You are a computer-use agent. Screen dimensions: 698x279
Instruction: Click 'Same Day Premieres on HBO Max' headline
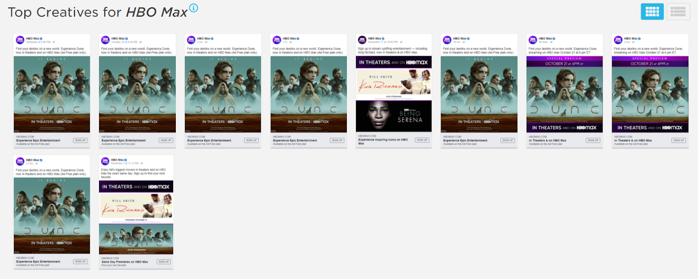click(x=125, y=262)
